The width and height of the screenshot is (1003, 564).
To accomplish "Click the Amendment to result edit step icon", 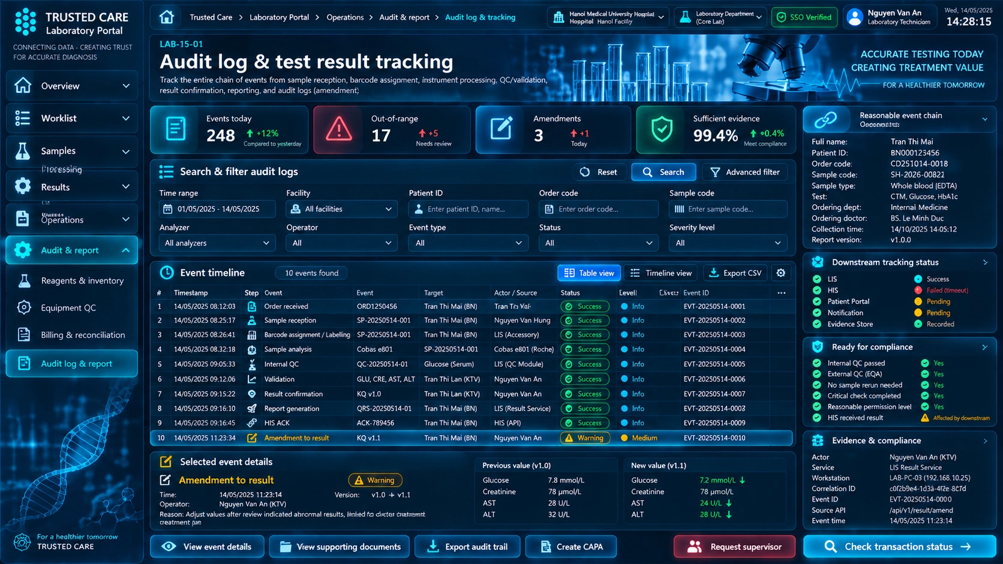I will click(x=252, y=438).
